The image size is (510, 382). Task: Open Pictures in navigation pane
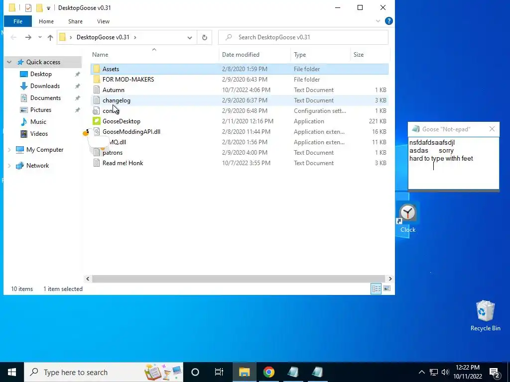pyautogui.click(x=41, y=110)
